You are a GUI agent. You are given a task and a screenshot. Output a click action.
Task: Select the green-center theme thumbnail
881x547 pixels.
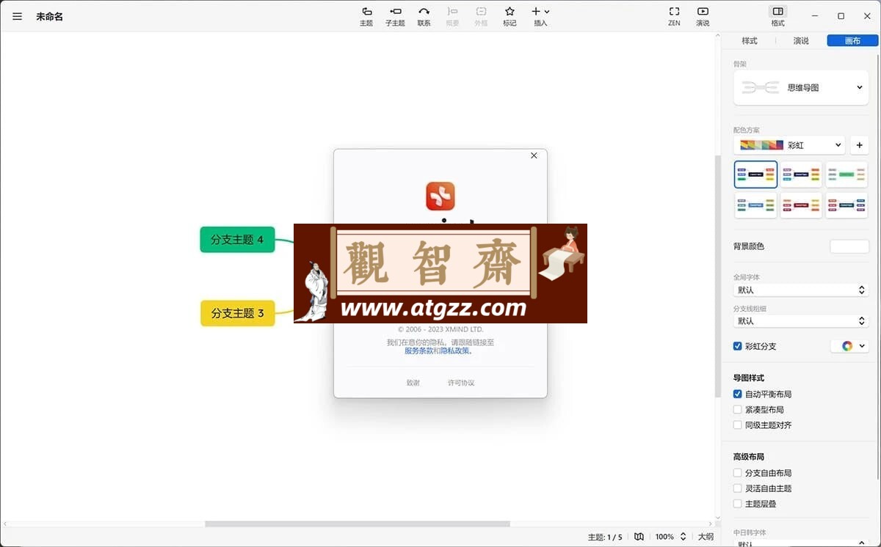[x=846, y=175]
